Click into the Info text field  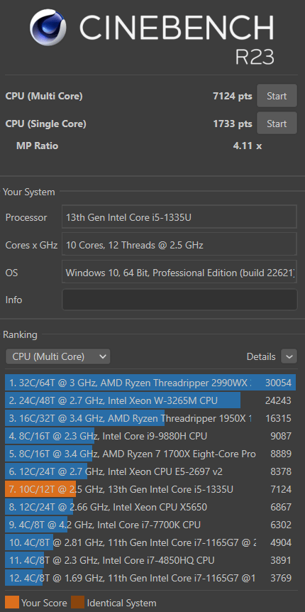179,300
